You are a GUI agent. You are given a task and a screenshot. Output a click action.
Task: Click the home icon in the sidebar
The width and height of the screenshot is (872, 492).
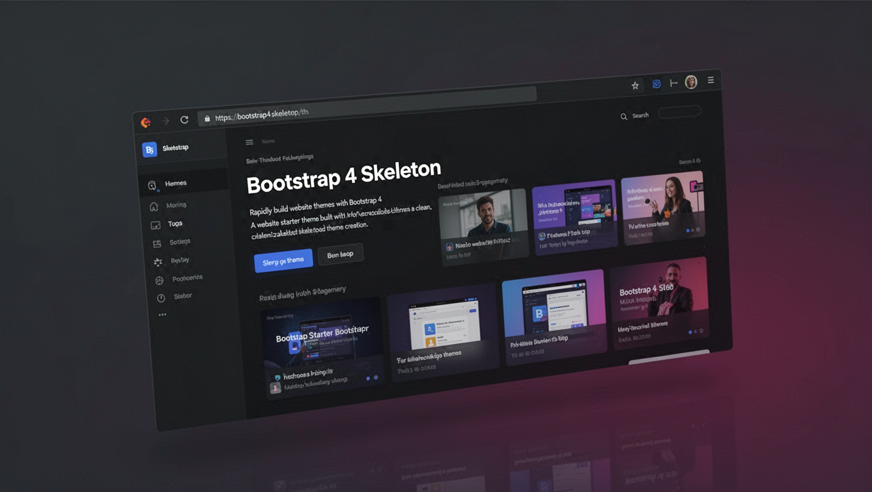coord(154,206)
